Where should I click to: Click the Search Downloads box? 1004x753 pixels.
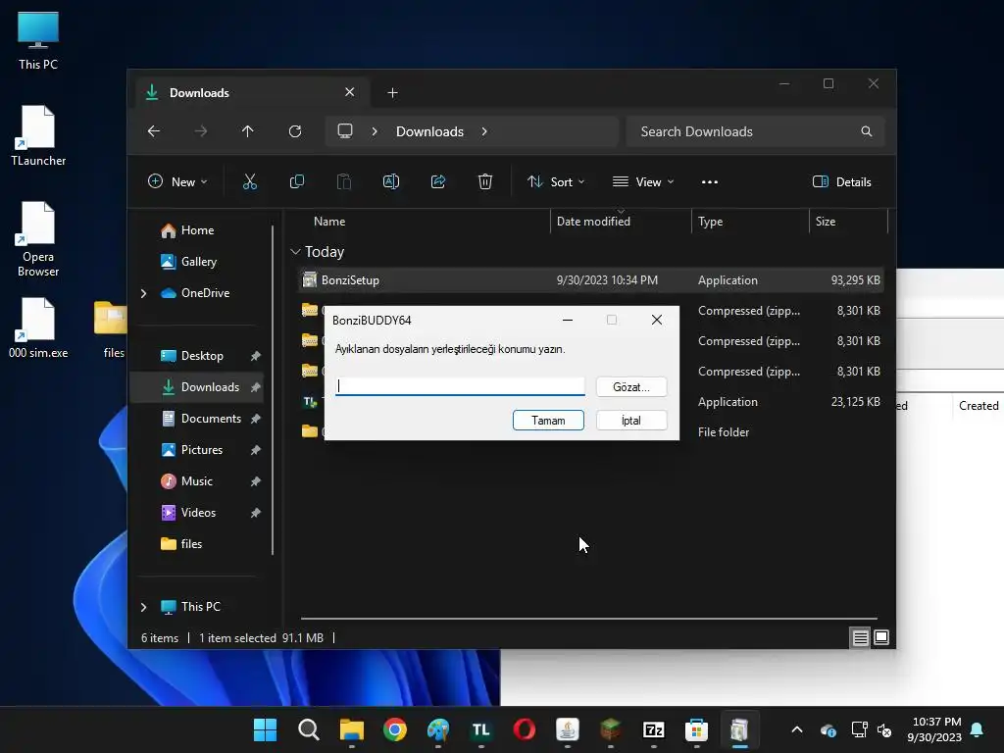pos(756,131)
